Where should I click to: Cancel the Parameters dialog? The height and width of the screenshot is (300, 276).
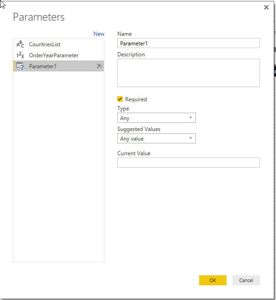246,280
